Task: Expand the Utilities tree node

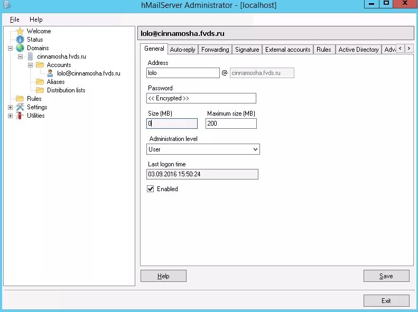Action: tap(10, 116)
